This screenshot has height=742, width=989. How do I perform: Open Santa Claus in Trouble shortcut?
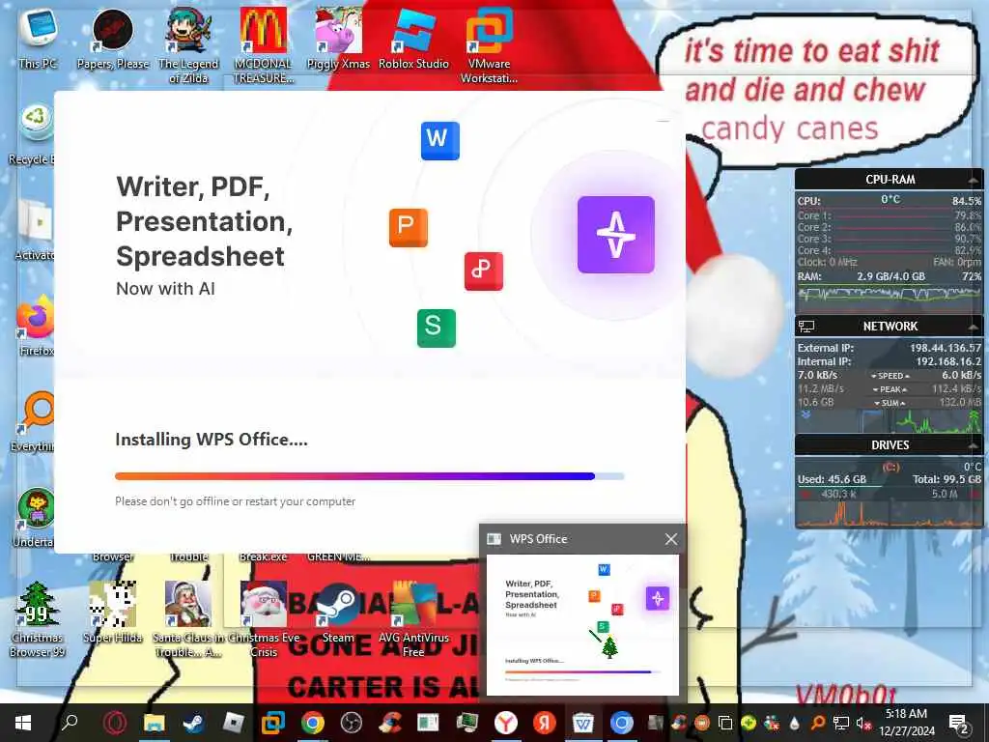click(x=188, y=618)
